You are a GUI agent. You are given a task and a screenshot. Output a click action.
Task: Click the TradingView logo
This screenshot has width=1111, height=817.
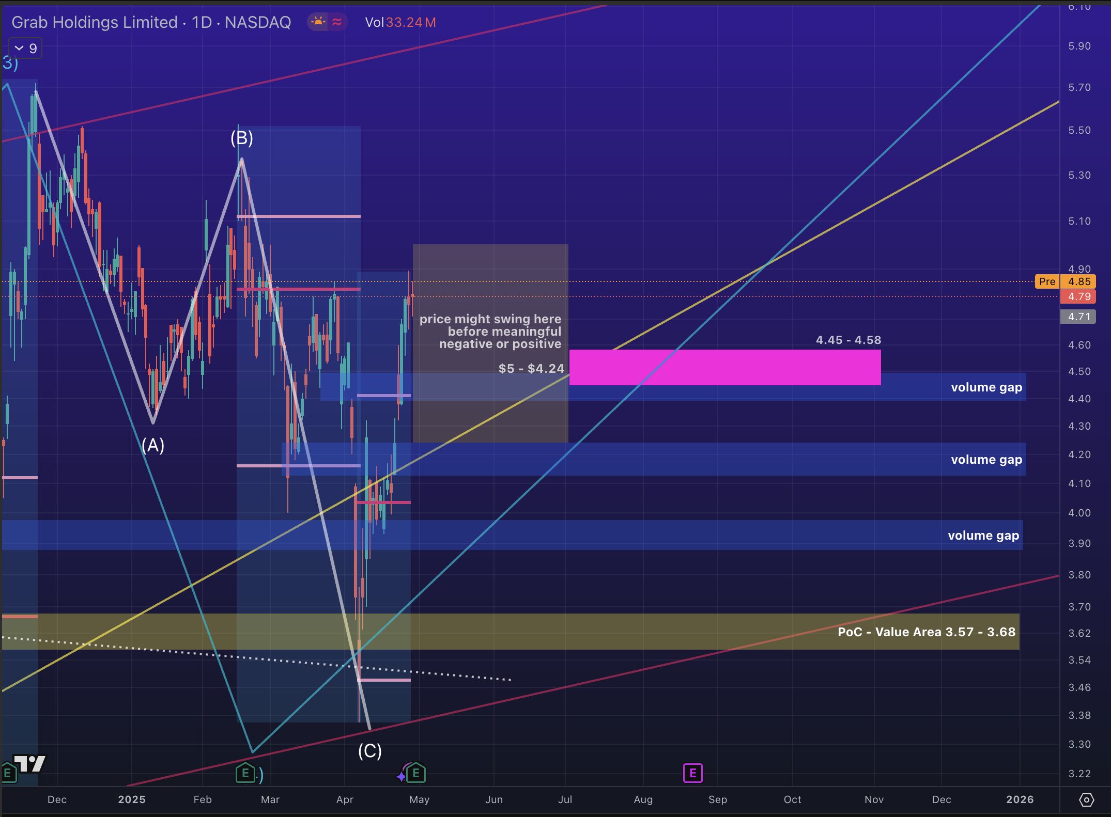coord(30,763)
